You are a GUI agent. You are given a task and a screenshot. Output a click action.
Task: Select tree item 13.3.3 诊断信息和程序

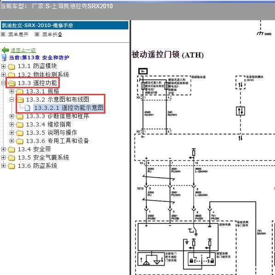57,116
